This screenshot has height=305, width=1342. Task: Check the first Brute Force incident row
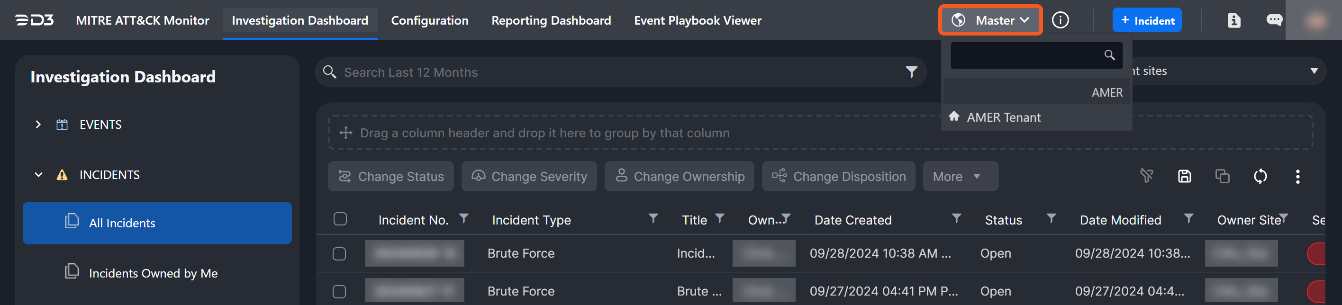339,253
